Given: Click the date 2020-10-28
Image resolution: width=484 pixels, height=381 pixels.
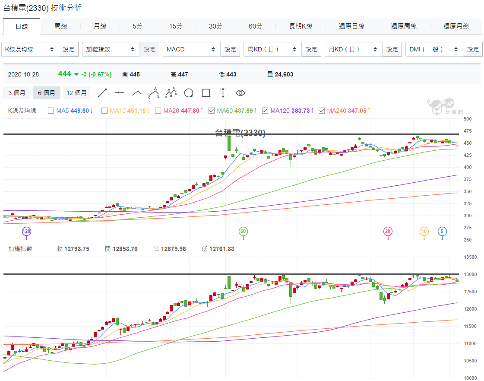Looking at the screenshot, I should [x=23, y=74].
